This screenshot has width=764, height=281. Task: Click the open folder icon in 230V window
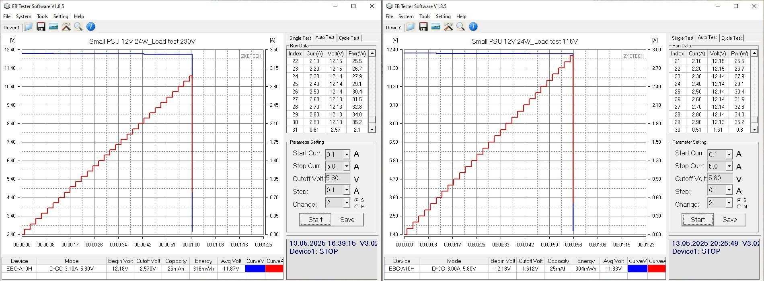(x=28, y=27)
